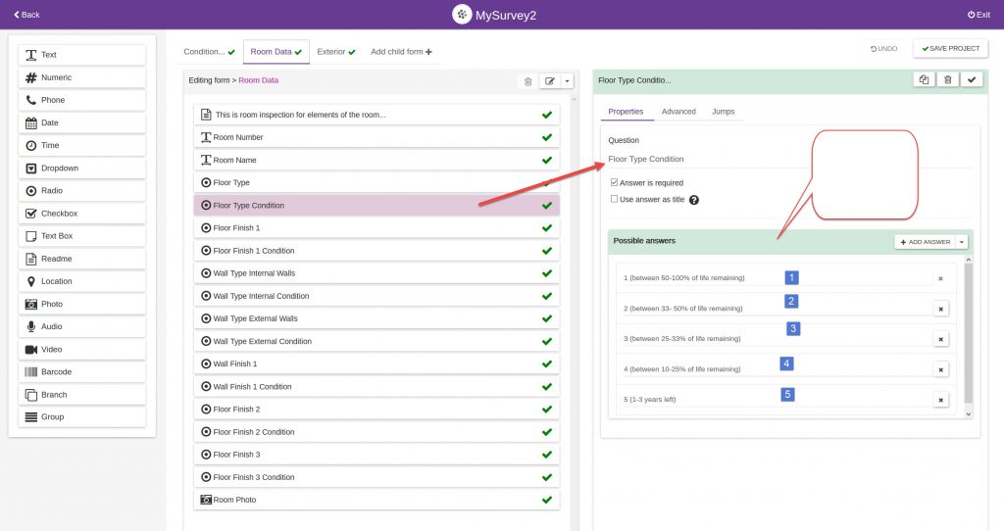Click the help icon beside Use answer as title
The image size is (1004, 531).
694,200
